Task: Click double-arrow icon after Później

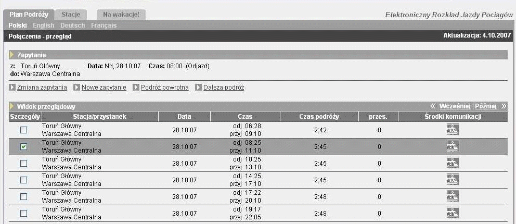Action: click(504, 106)
